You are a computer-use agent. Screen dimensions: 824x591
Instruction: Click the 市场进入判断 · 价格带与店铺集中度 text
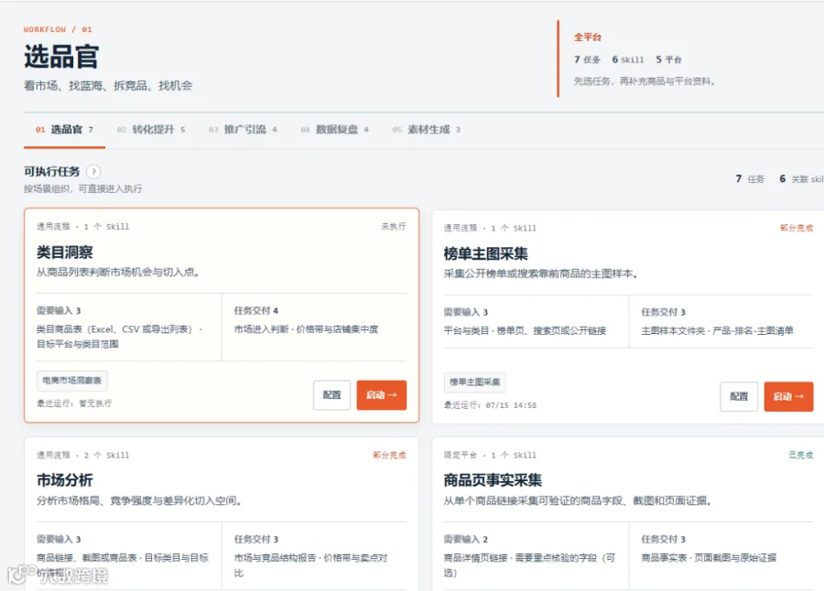[x=306, y=329]
